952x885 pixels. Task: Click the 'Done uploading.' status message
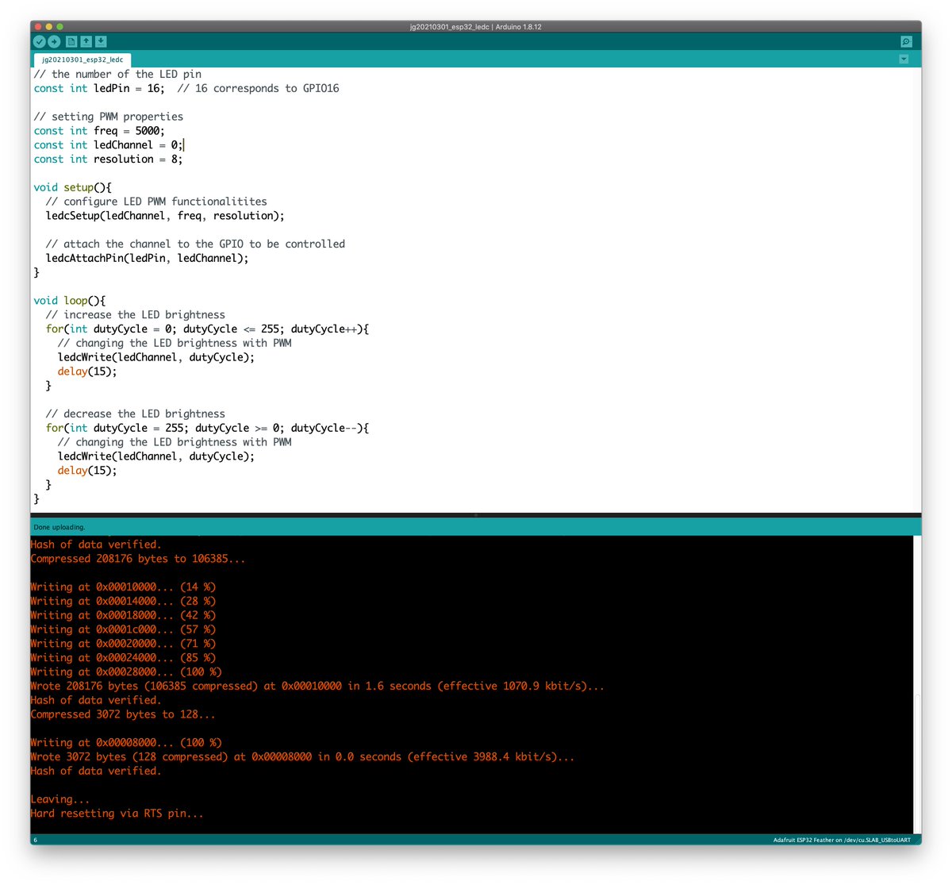[59, 527]
